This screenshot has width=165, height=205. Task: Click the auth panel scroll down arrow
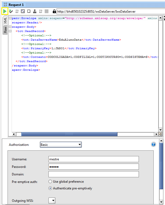pos(161,202)
